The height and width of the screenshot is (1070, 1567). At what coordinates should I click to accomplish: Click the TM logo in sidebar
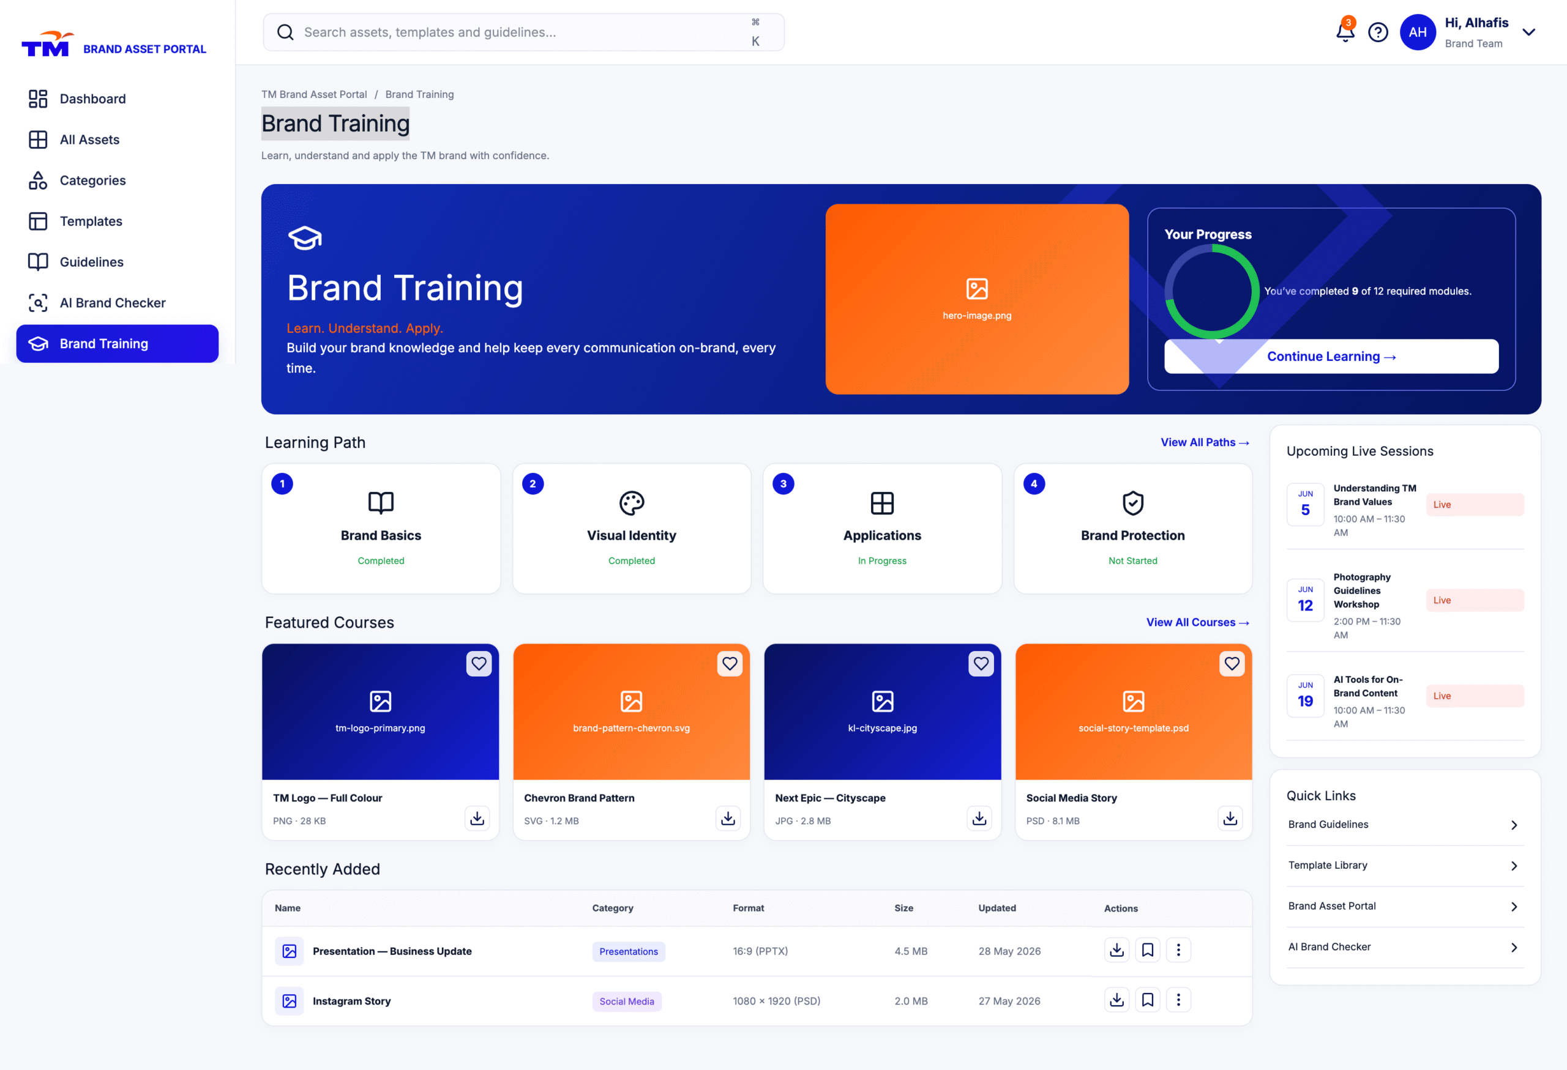(x=47, y=45)
